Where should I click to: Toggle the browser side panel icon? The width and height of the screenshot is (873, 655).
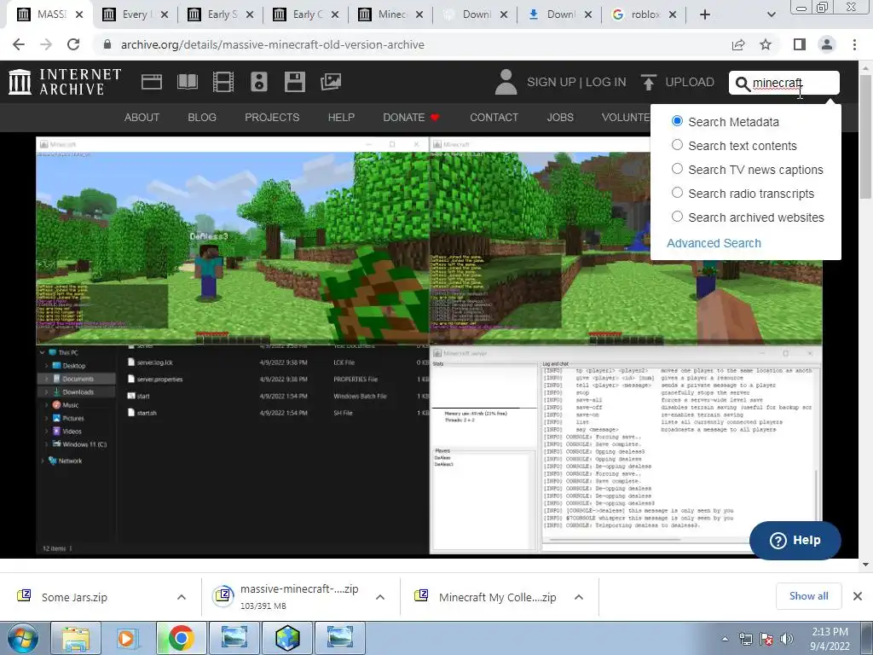click(800, 44)
